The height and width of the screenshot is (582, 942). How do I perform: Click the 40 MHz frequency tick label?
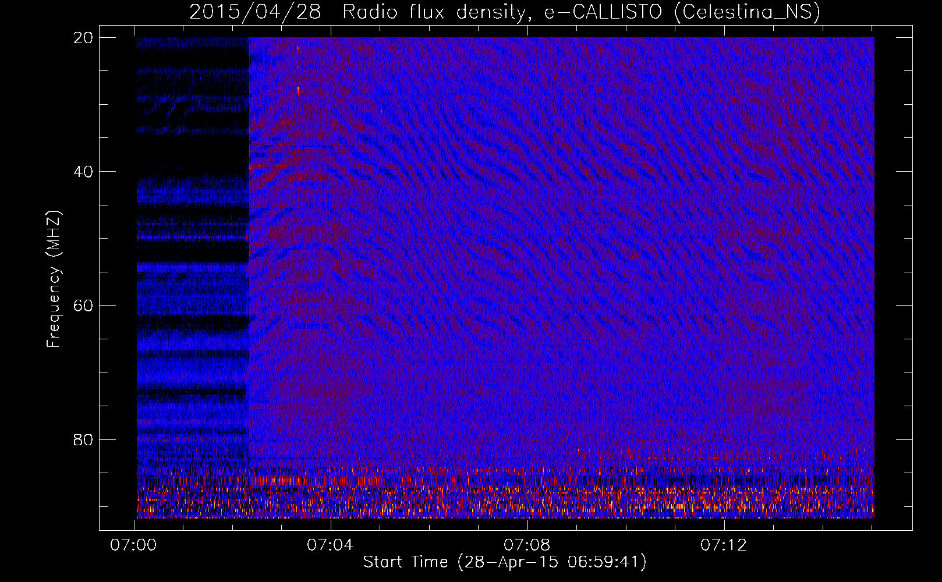click(x=83, y=172)
